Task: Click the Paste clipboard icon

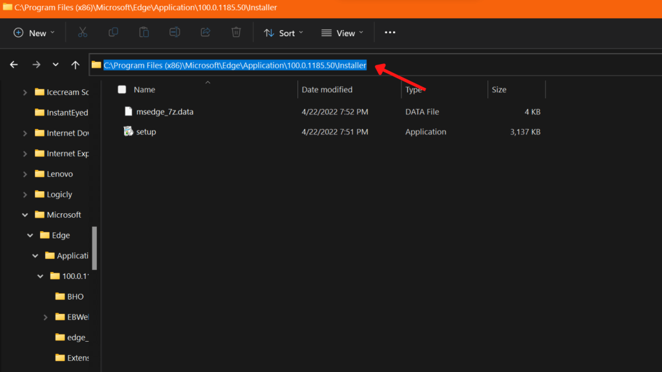Action: tap(144, 32)
